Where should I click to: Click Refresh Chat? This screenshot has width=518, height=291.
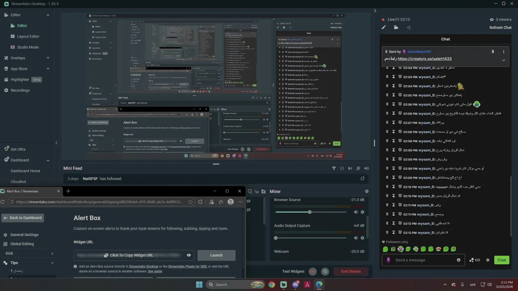[x=501, y=27]
